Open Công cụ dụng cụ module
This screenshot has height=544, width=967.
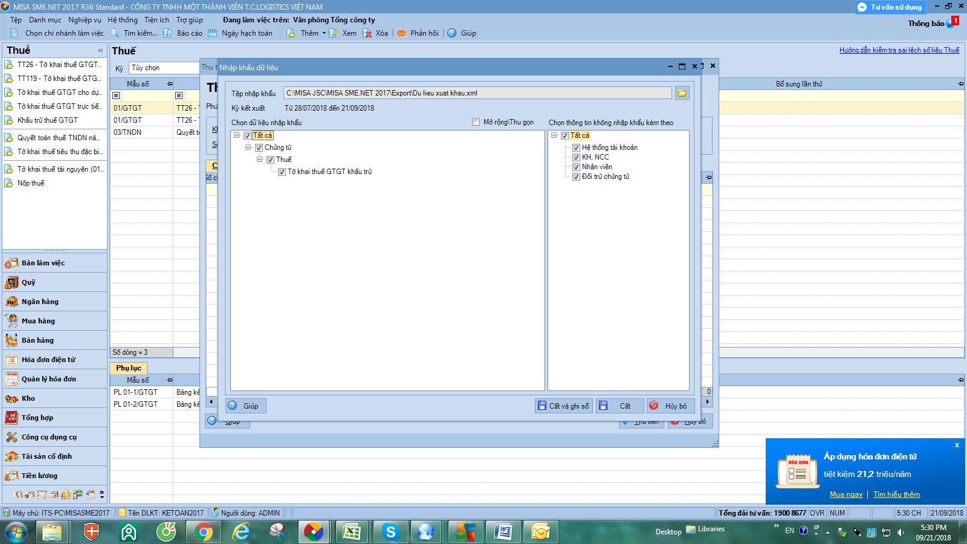point(55,437)
